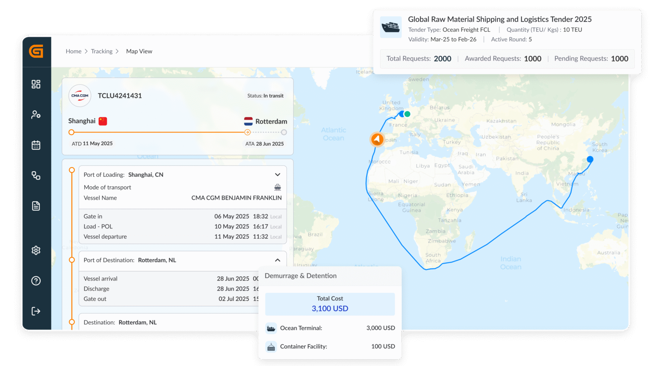Click the logout icon in the sidebar
Viewport: 651px width, 366px height.
coord(36,311)
